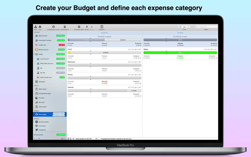This screenshot has height=157, width=251.
Task: Open the Phone period dropdown
Action: tap(135, 75)
